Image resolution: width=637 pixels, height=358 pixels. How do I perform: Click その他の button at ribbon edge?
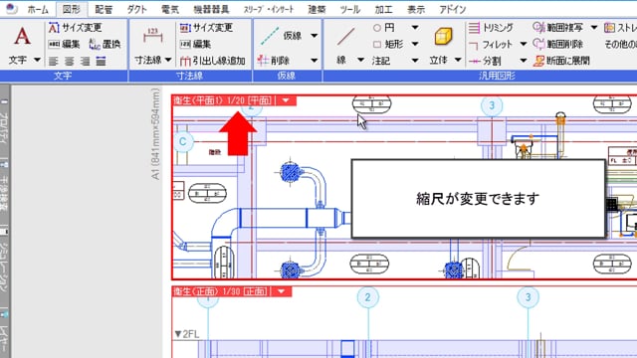620,44
